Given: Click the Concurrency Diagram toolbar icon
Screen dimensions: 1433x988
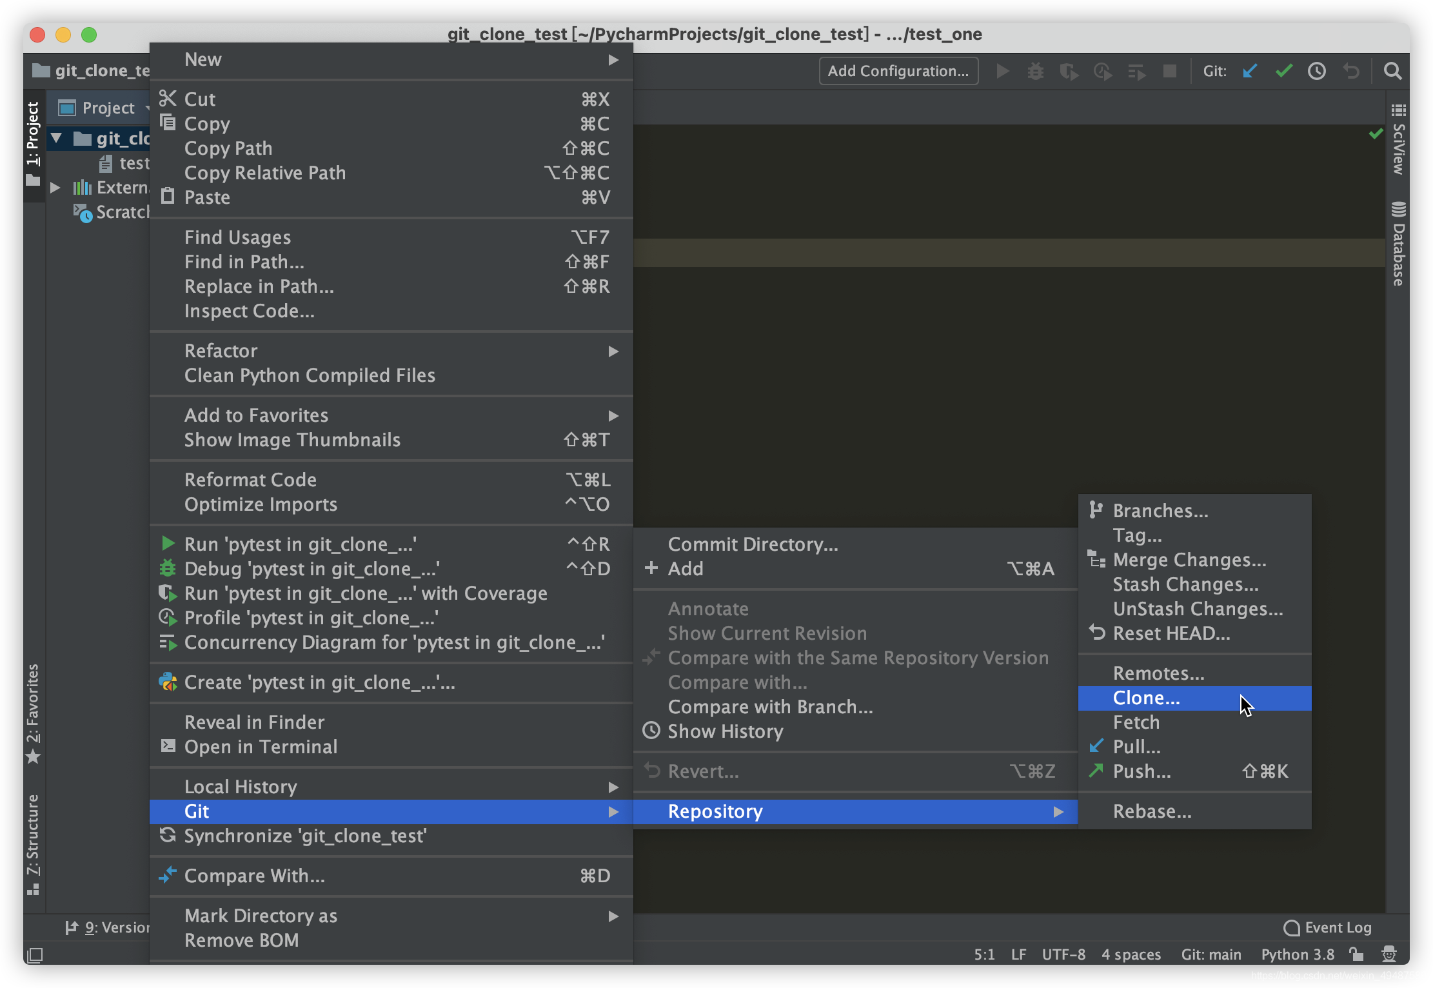Looking at the screenshot, I should (1136, 71).
